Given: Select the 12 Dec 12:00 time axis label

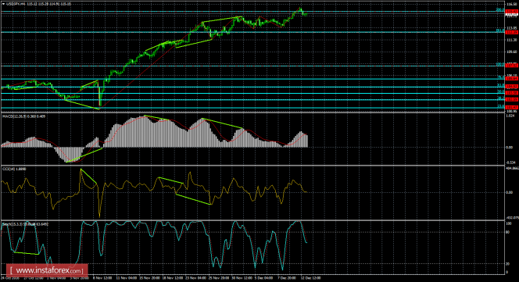Looking at the screenshot, I should 310,278.
